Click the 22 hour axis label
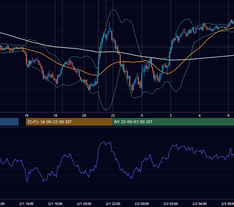 pos(113,116)
